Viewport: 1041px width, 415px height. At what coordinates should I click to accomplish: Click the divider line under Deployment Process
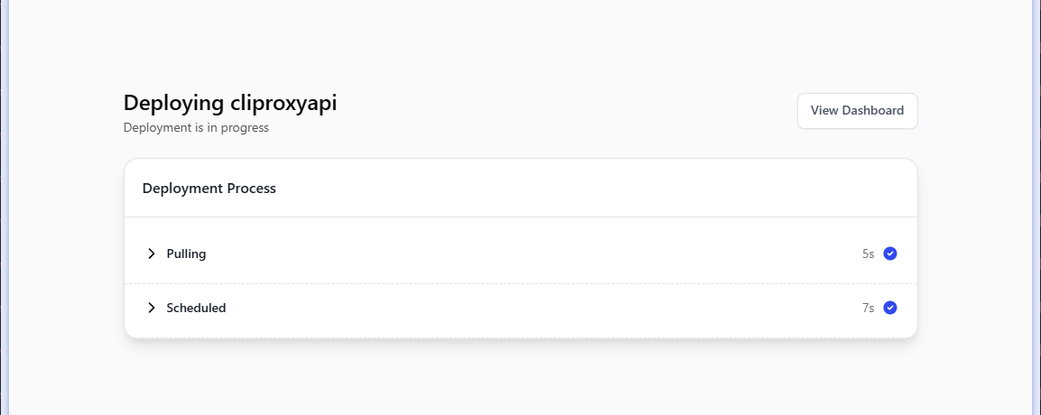520,217
